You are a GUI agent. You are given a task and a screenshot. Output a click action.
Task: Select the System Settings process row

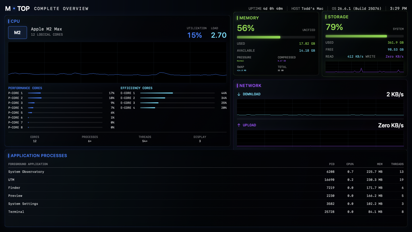tap(206, 204)
